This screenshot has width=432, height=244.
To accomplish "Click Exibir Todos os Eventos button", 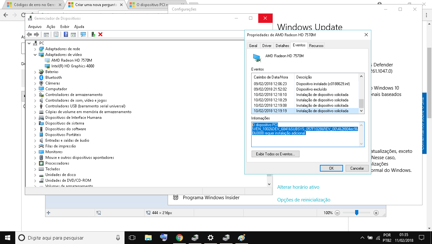I will click(x=275, y=154).
